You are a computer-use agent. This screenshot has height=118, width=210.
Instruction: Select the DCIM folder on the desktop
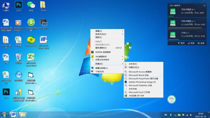(x=43, y=6)
